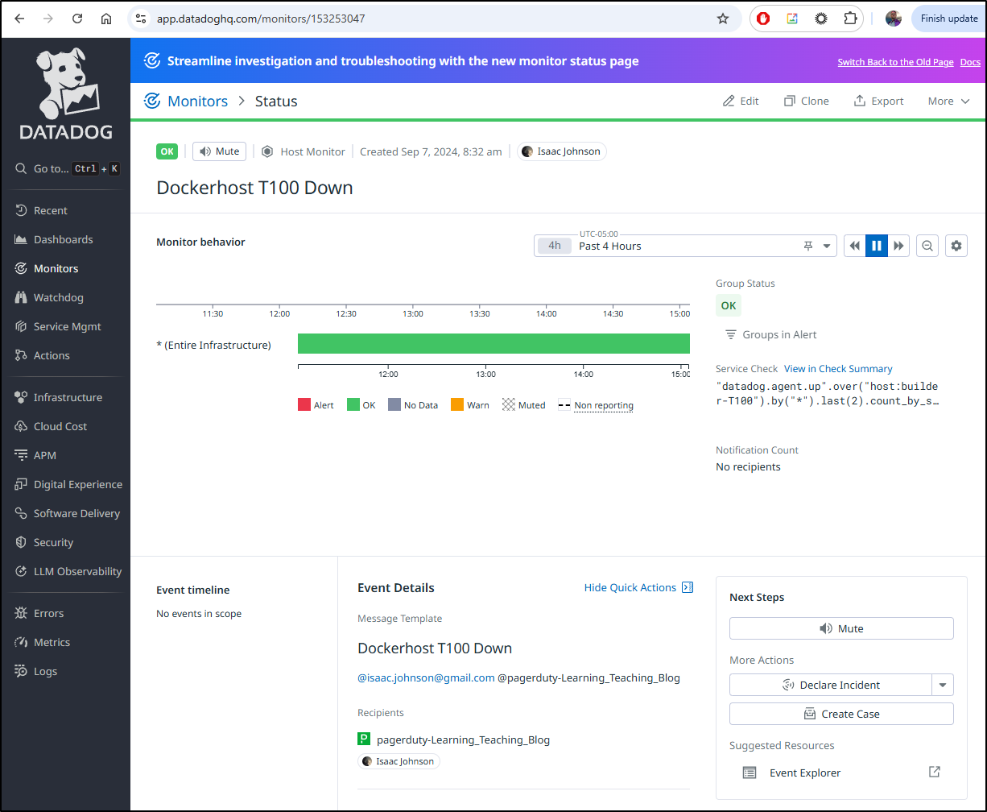Open Go to search in sidebar
The width and height of the screenshot is (987, 812).
67,168
